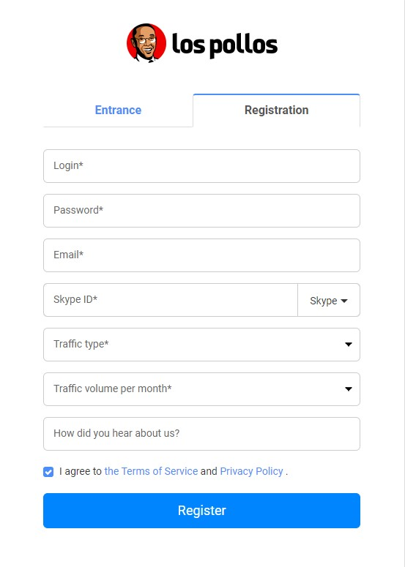Open Traffic volume per month dropdown
This screenshot has width=405, height=567.
pos(201,389)
